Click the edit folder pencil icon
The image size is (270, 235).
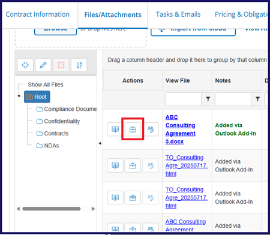43,65
